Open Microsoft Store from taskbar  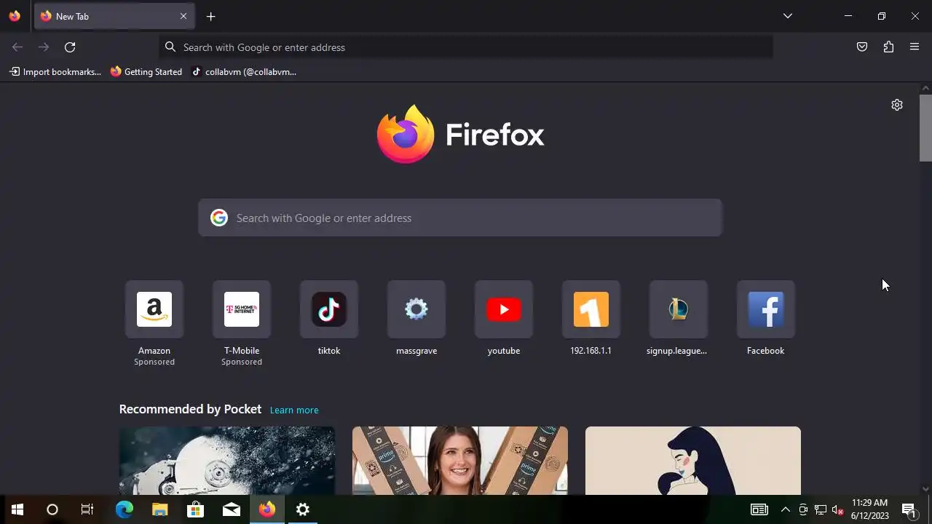coord(196,509)
